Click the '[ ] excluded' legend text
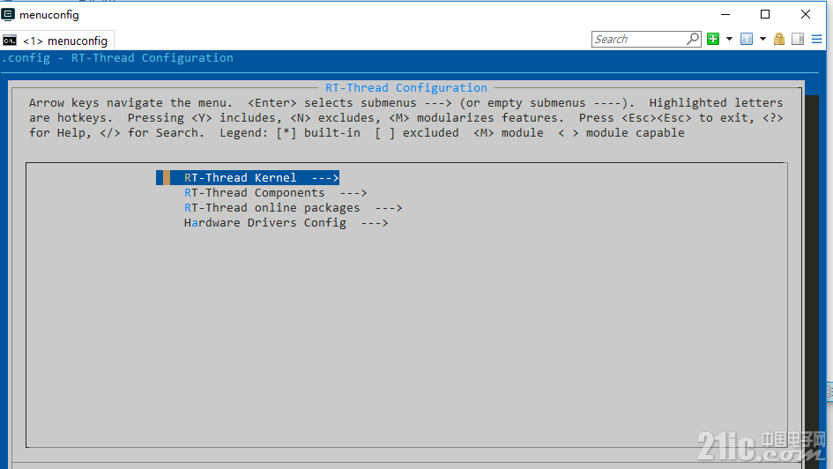This screenshot has height=469, width=833. [x=416, y=133]
